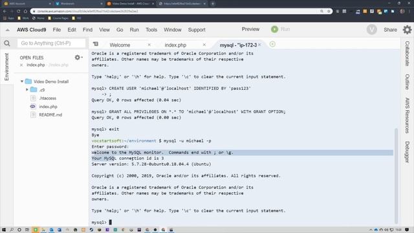Open the Home bookmark
414x233 pixels.
[x=38, y=18]
